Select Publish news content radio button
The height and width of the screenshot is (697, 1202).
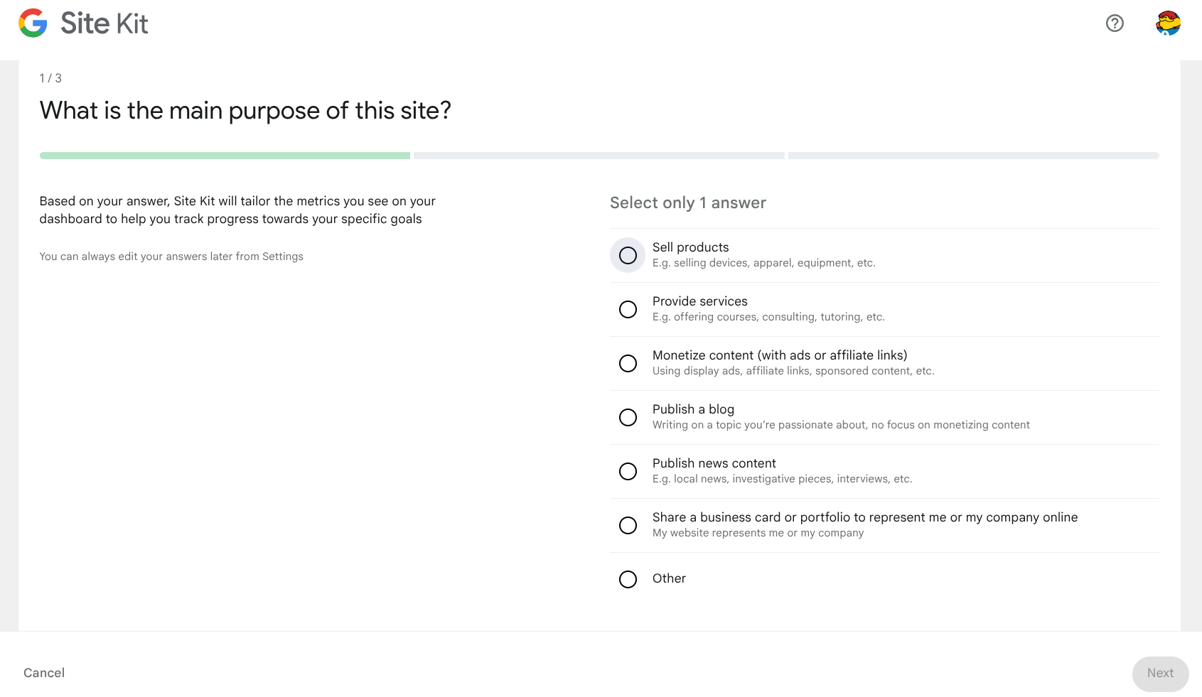[628, 471]
